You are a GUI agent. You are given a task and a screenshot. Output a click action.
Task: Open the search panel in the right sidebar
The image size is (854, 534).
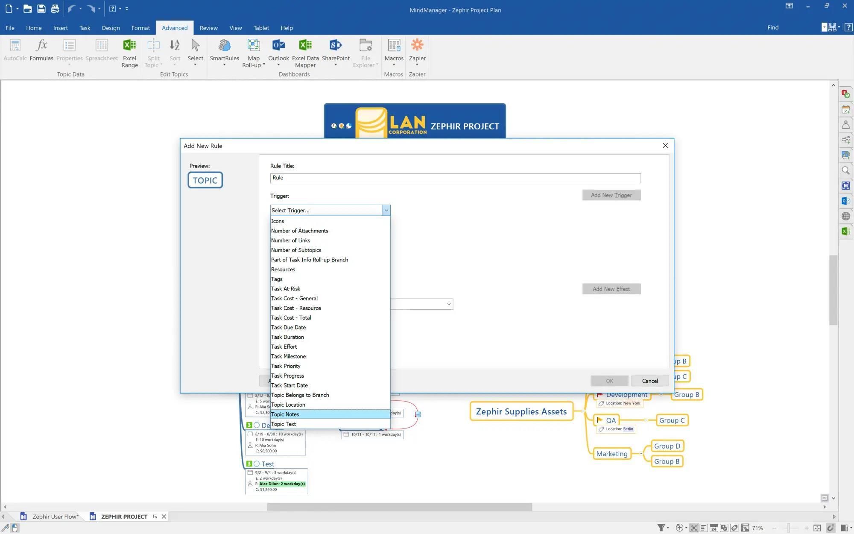coord(845,170)
